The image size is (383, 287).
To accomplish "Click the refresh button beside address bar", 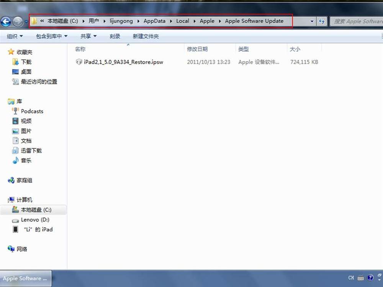I will [322, 21].
